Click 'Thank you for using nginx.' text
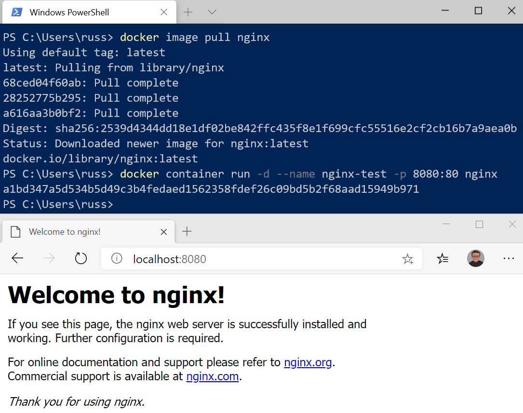This screenshot has width=523, height=413. click(76, 401)
